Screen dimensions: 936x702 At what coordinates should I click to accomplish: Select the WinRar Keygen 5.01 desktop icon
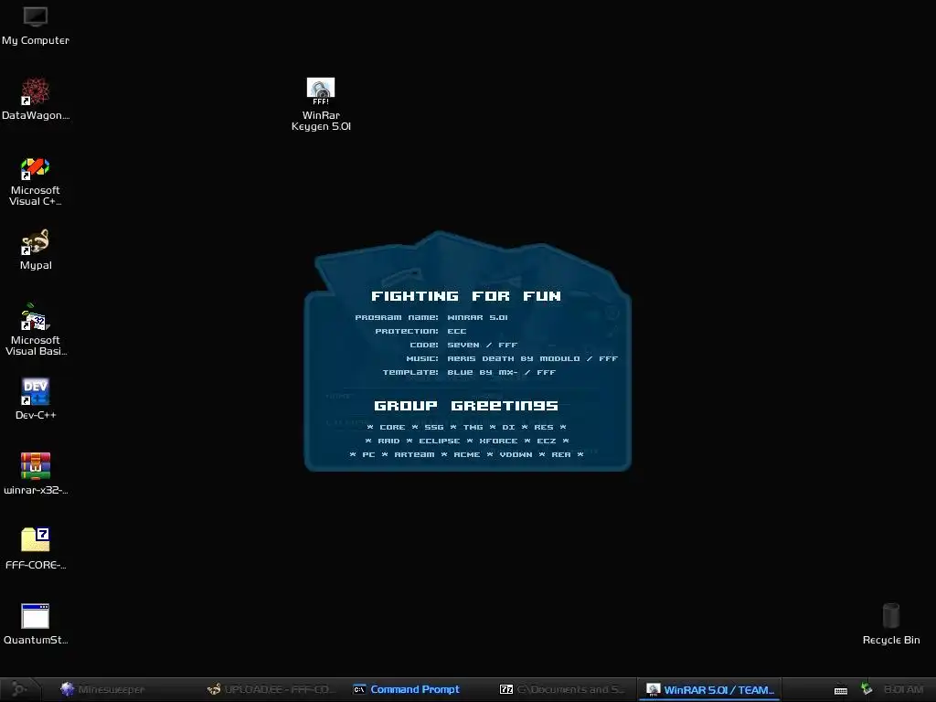[321, 104]
